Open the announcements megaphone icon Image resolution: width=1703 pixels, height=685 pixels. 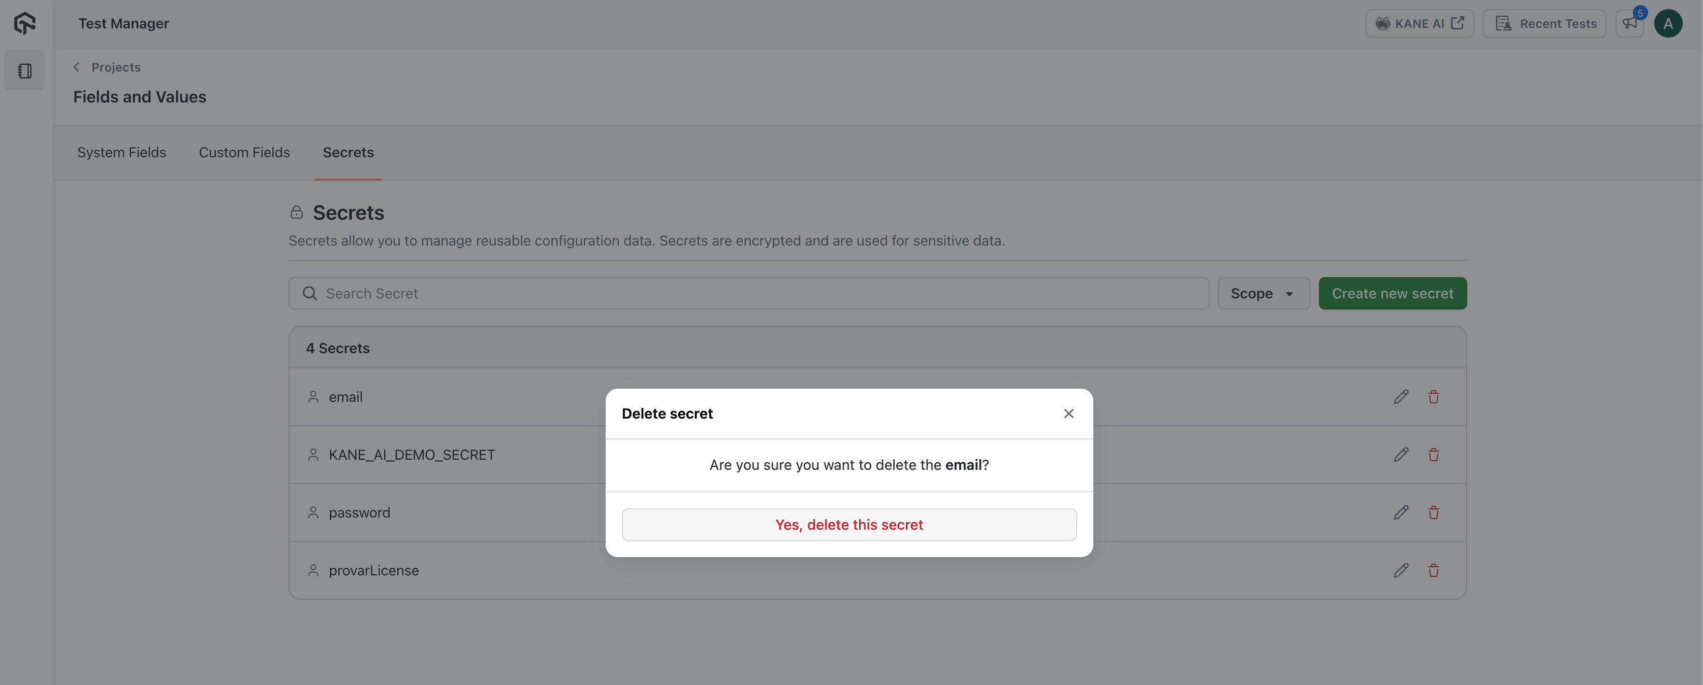[1630, 24]
